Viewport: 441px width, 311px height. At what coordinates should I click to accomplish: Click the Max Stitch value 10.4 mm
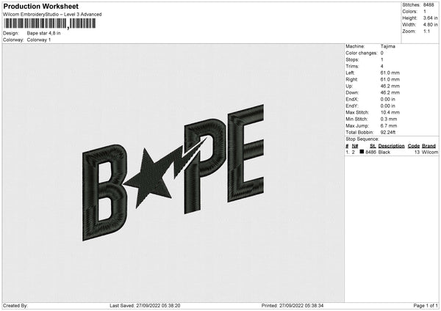pyautogui.click(x=390, y=112)
